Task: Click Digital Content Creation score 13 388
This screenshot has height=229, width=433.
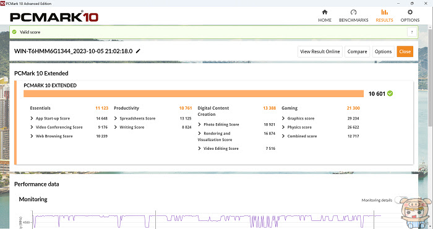Action: tap(269, 108)
